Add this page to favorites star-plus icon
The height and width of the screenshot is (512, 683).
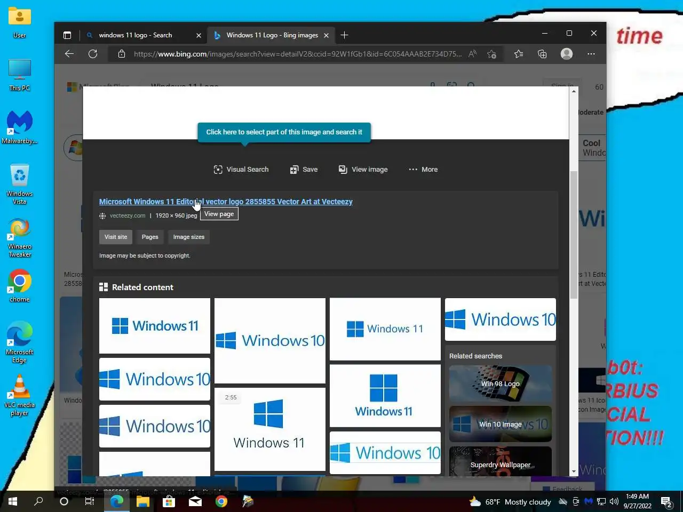click(492, 54)
